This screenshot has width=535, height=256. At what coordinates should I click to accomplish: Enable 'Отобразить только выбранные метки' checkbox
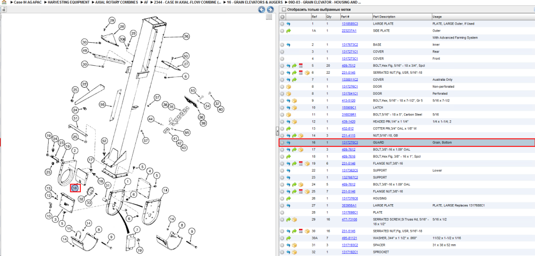coord(284,10)
